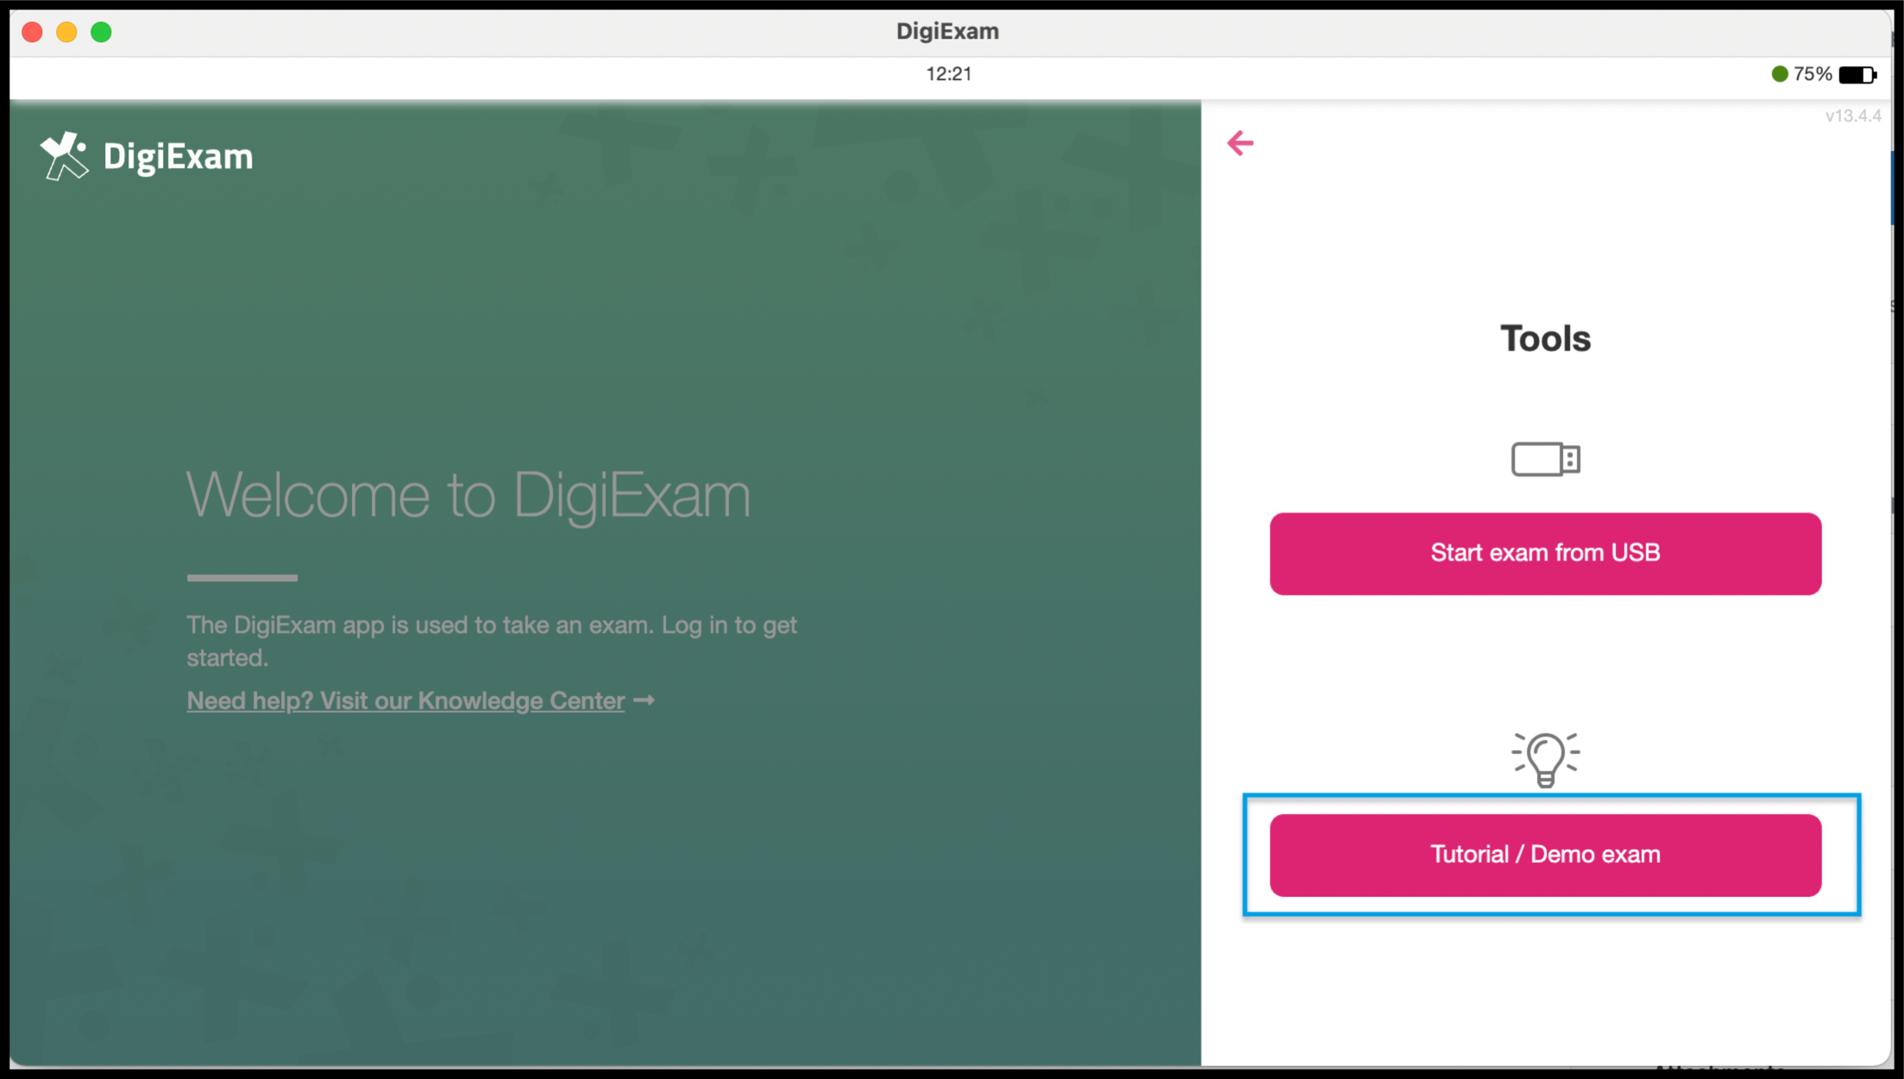Click the v13.4.4 version label
The width and height of the screenshot is (1904, 1079).
pyautogui.click(x=1852, y=116)
